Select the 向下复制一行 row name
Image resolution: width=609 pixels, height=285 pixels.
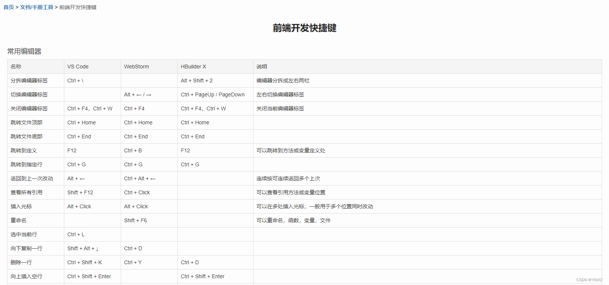click(x=26, y=248)
